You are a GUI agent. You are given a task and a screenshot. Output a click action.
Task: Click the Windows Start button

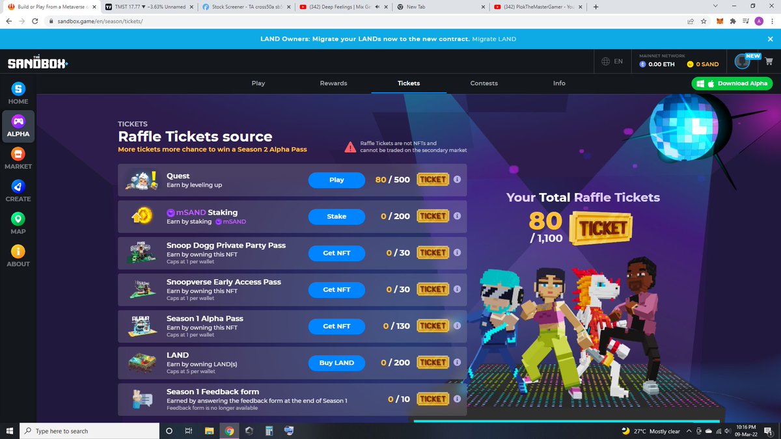tap(9, 431)
